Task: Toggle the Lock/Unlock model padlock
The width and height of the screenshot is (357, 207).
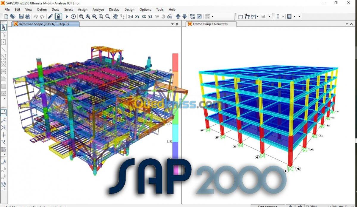Action: click(x=59, y=17)
